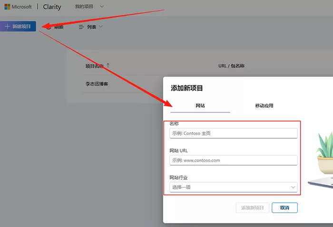Click the plus icon on 新建项目
This screenshot has width=333, height=227.
click(x=7, y=26)
